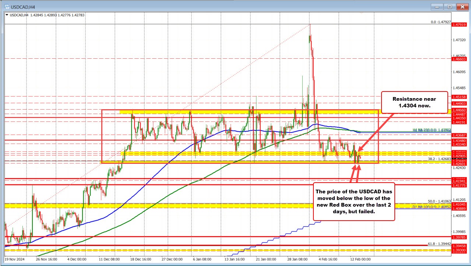Click the minimize button of the chart window
Screen dimensions: 471x266
pos(436,6)
